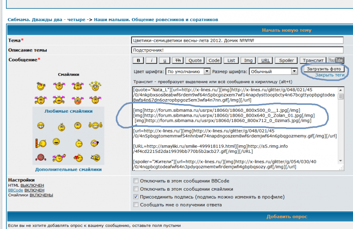Uncheck Присоединить подпись checkbox

[x=136, y=197]
